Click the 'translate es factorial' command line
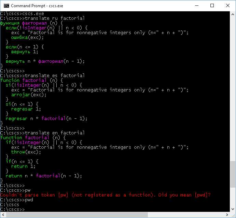The height and width of the screenshot is (218, 236). point(42,76)
